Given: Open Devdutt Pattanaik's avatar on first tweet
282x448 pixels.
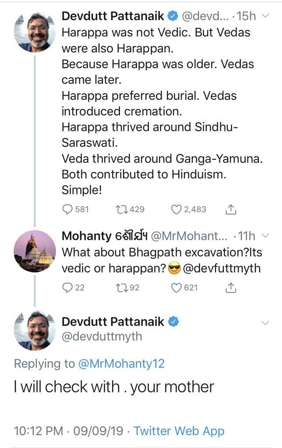Looking at the screenshot, I should [35, 32].
